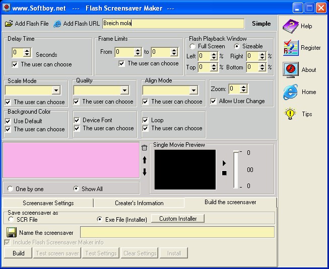Image resolution: width=329 pixels, height=269 pixels.
Task: Toggle Delay Time user can choose checkbox
Action: pyautogui.click(x=15, y=64)
